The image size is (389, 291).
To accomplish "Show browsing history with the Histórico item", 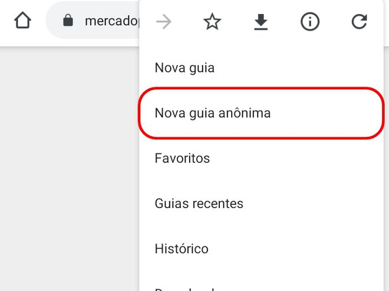I will coord(261,249).
